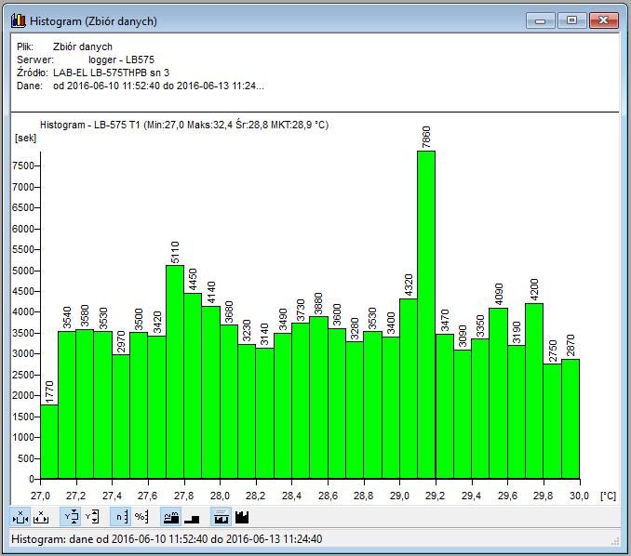
Task: Click the 7500 Y-axis tick label
Action: [x=23, y=165]
